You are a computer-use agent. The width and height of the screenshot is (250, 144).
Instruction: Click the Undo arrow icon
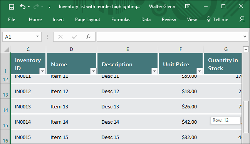[23, 7]
